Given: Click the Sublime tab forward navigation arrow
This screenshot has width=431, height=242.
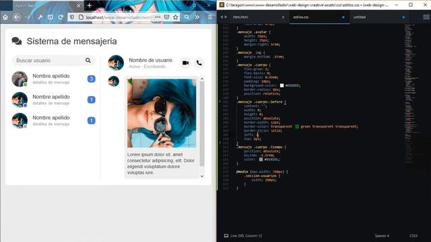Looking at the screenshot, I should pyautogui.click(x=226, y=17).
